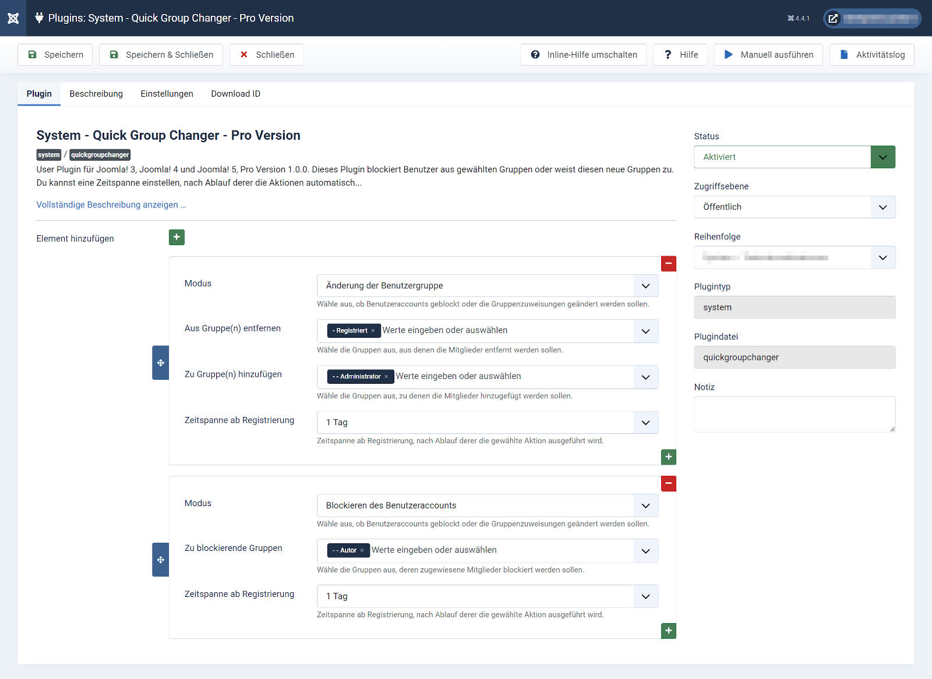
Task: Open the Download ID tab
Action: [x=235, y=94]
